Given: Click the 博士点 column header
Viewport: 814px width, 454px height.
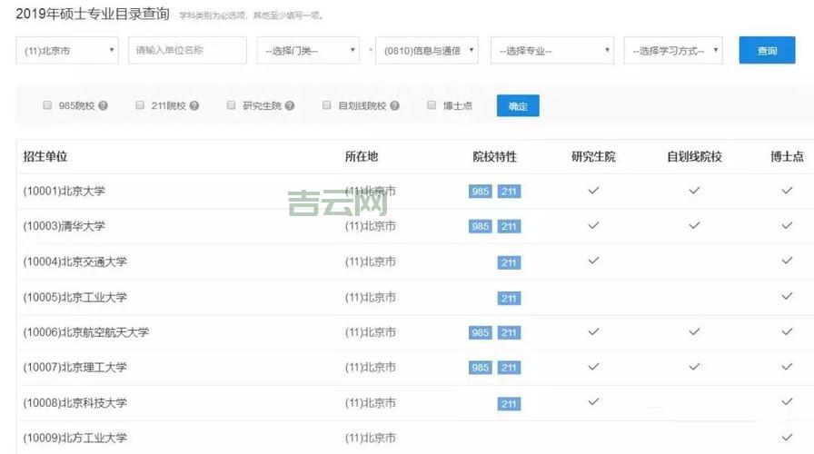Looking at the screenshot, I should pyautogui.click(x=787, y=157).
